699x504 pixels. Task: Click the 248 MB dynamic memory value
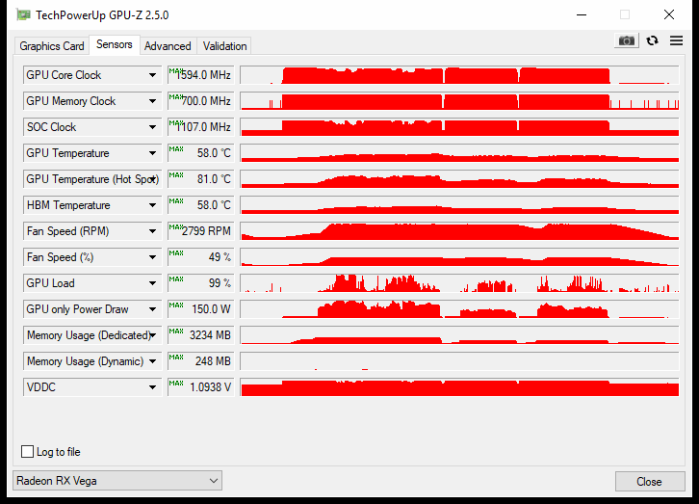coord(200,361)
